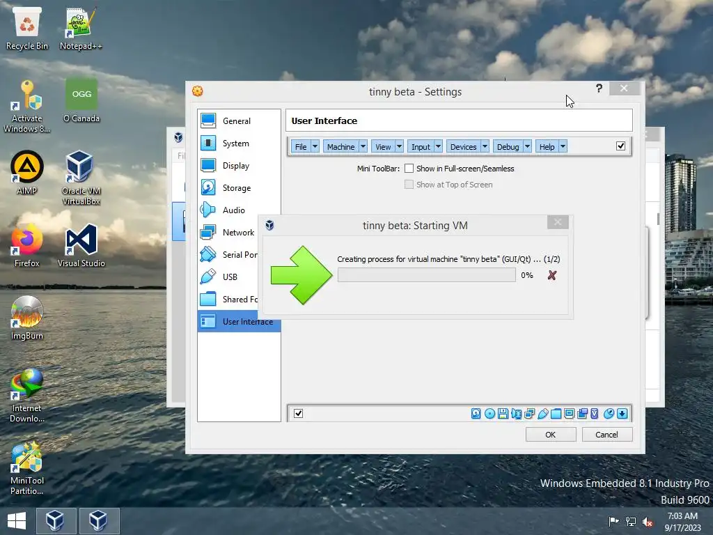This screenshot has height=535, width=713.
Task: Launch ImgBurn from desktop
Action: pos(27,318)
